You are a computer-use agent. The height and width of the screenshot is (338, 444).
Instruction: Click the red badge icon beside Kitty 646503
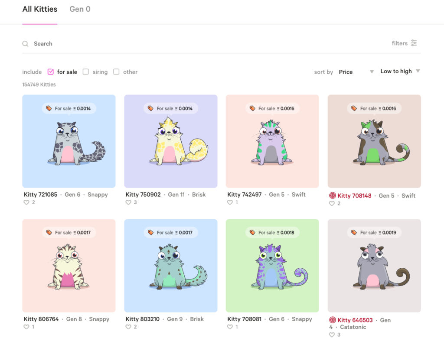point(333,320)
